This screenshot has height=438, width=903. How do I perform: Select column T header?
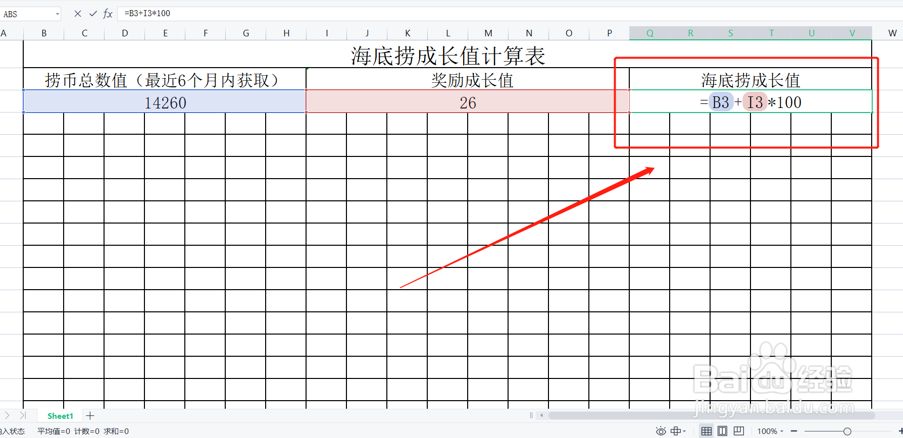771,33
